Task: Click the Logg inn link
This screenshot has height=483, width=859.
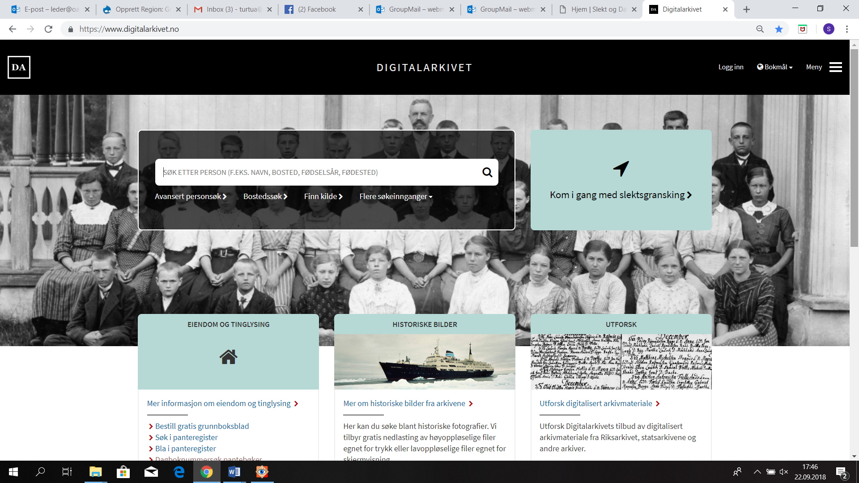Action: coord(731,67)
